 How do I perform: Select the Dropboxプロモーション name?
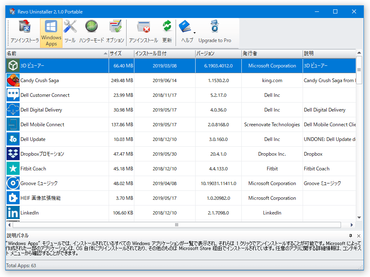tap(42, 154)
